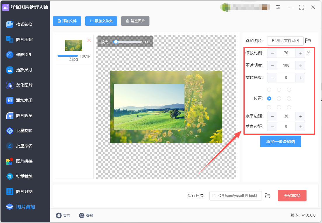This screenshot has width=322, height=223.
Task: Click the 水平边距 value field 30
Action: 286,116
